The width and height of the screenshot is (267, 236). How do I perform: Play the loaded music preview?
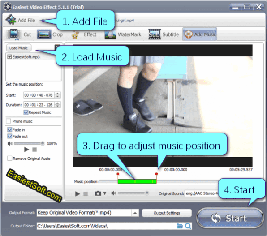[x=26, y=150]
